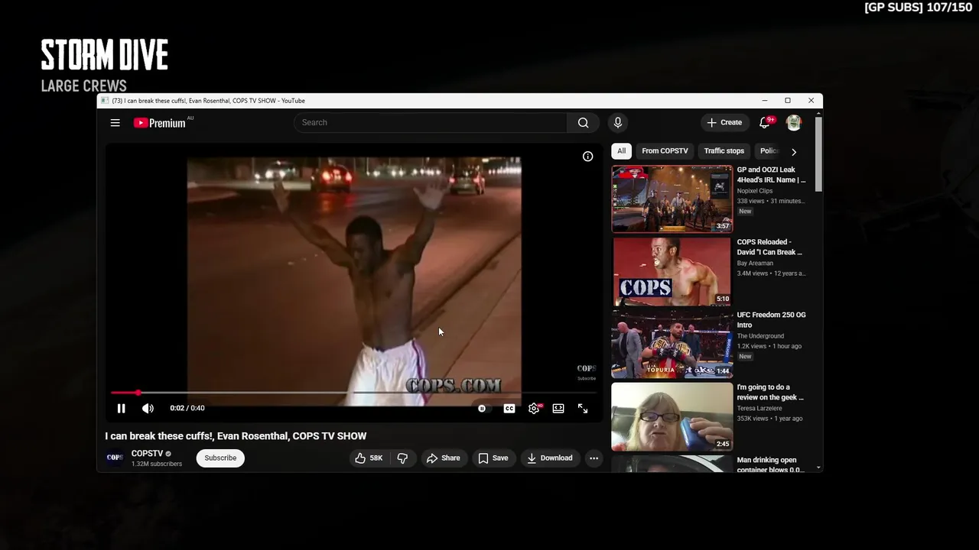The image size is (979, 550).
Task: Save video to a playlist
Action: point(493,458)
